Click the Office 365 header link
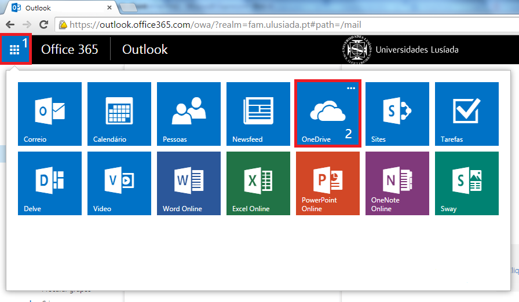519x302 pixels. (x=70, y=50)
